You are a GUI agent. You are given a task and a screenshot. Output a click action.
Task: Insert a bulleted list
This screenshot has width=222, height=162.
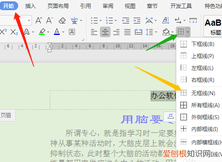click(x=95, y=20)
